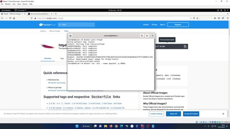Open the 2.4.54-alpine Dockerfile link

(55, 108)
